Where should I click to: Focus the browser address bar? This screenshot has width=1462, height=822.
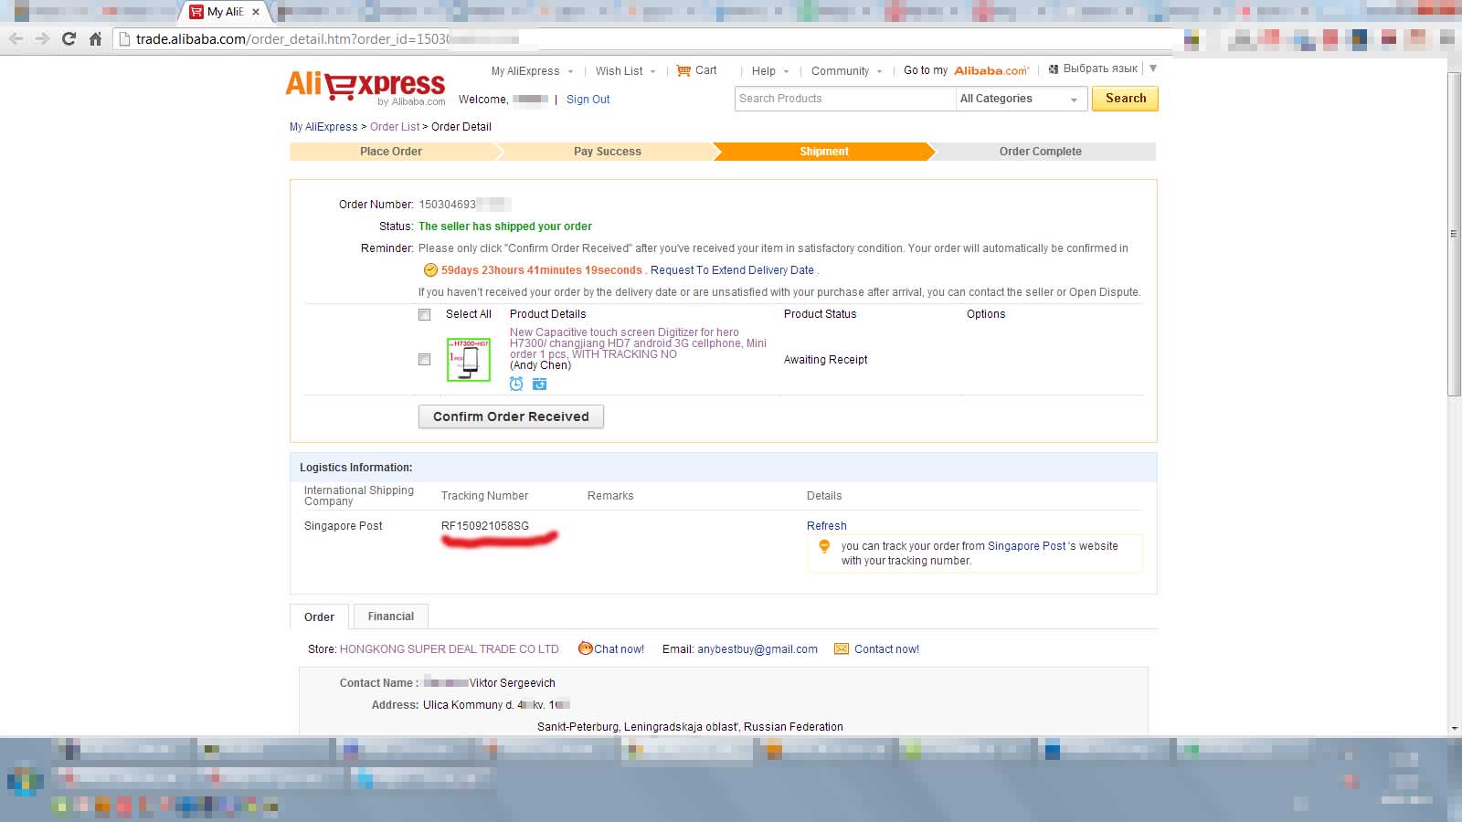point(644,38)
